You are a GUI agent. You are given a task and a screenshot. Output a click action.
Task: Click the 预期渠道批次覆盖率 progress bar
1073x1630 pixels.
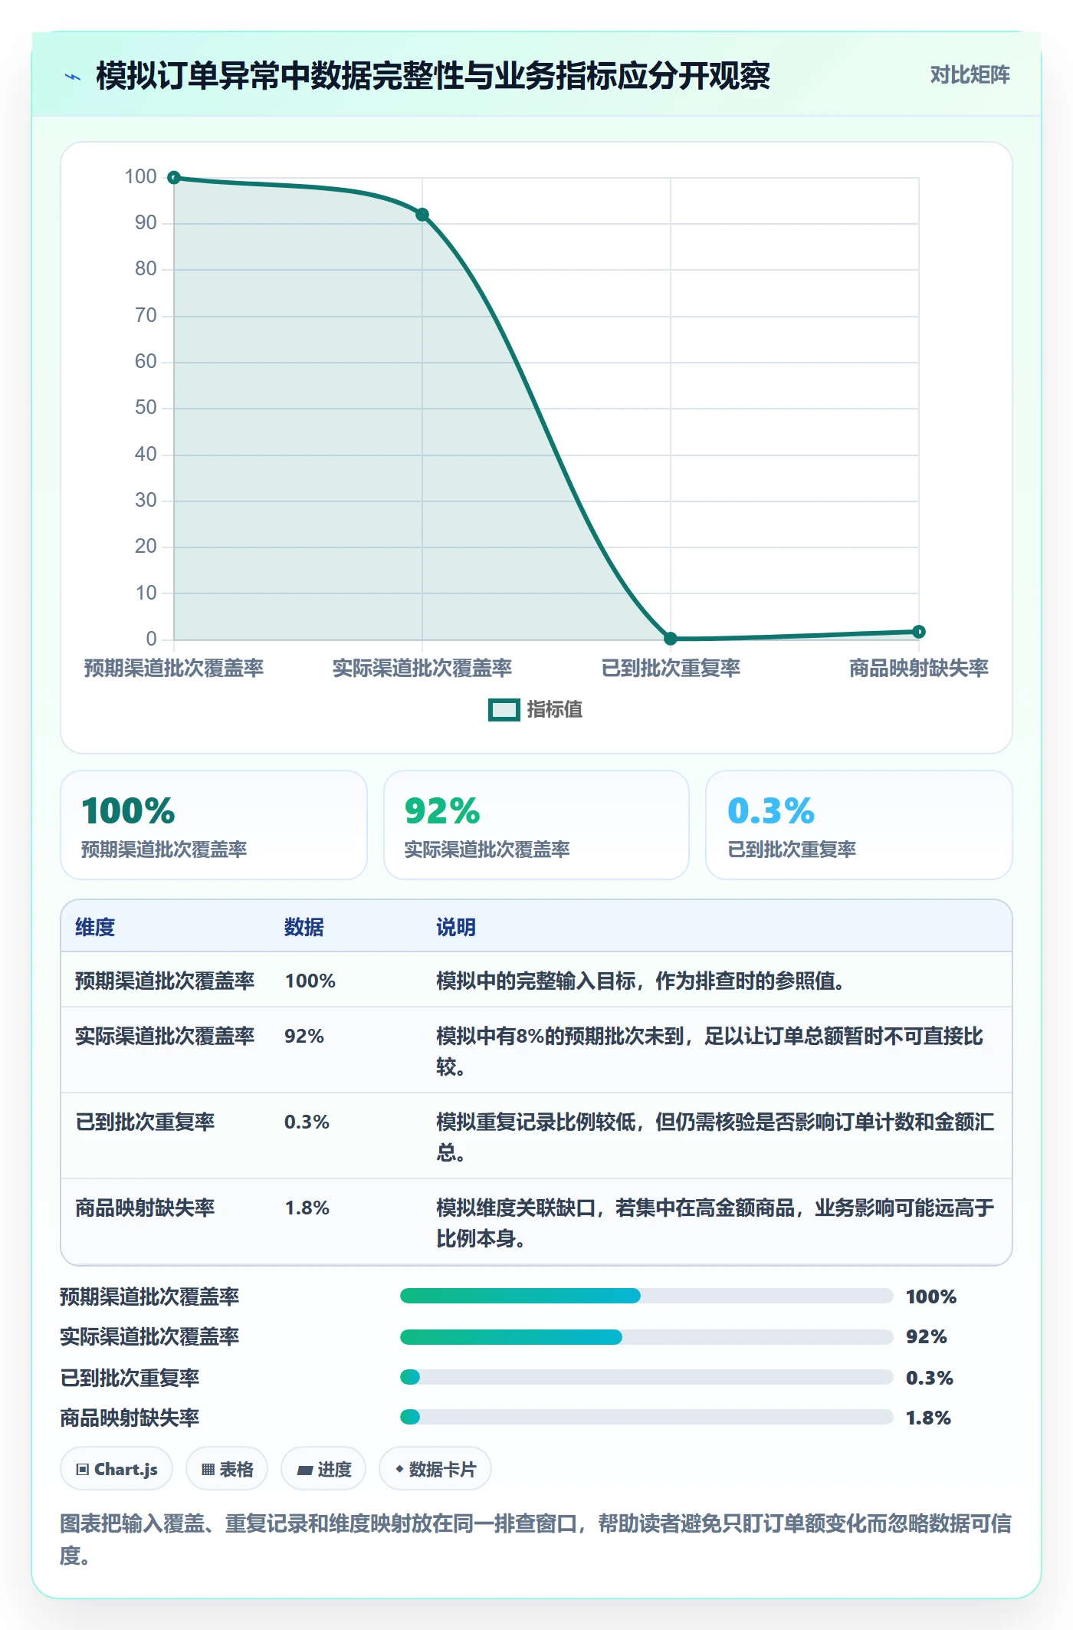point(646,1296)
